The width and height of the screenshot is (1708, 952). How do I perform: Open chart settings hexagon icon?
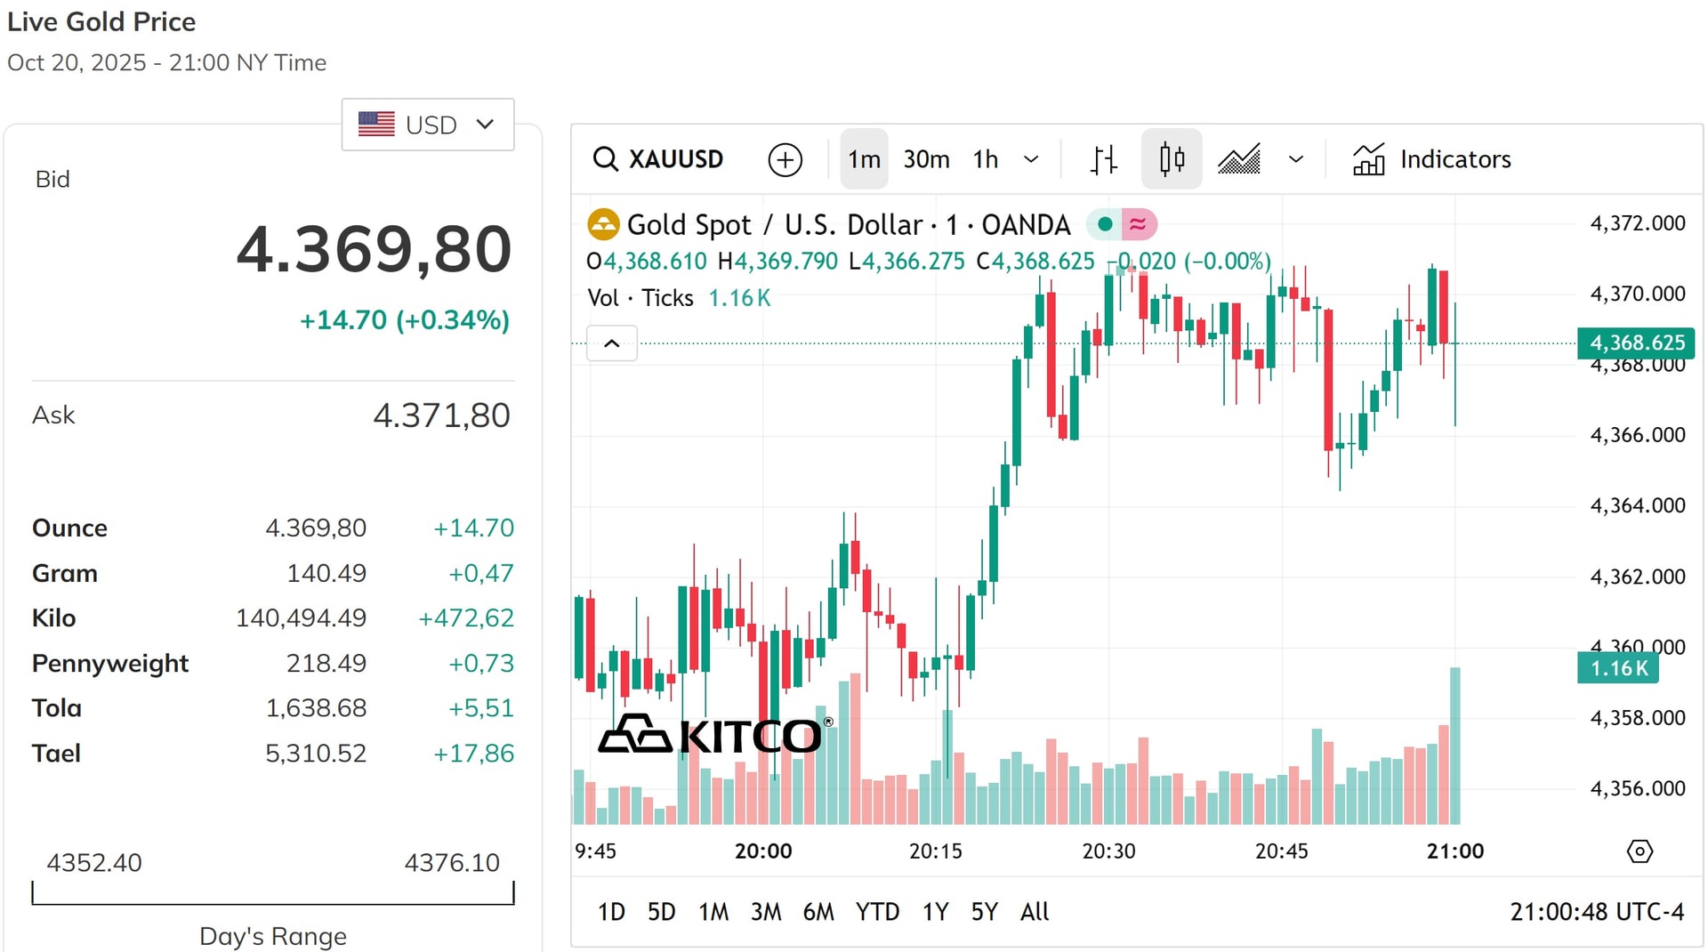pos(1640,851)
